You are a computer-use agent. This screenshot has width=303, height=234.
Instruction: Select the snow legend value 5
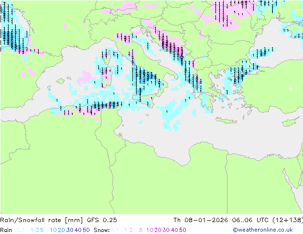(x=141, y=230)
